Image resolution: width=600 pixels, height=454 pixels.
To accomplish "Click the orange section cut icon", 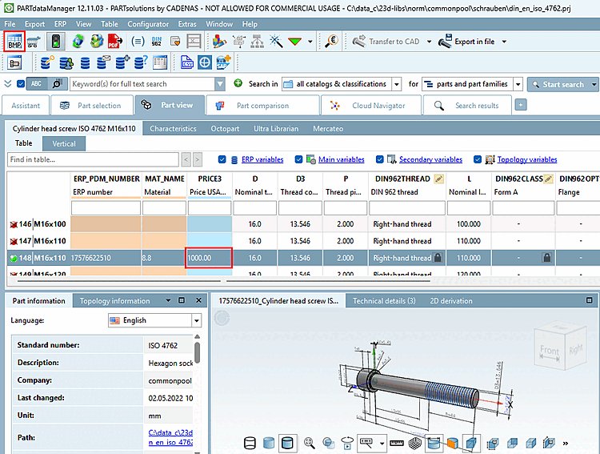I will (452, 444).
